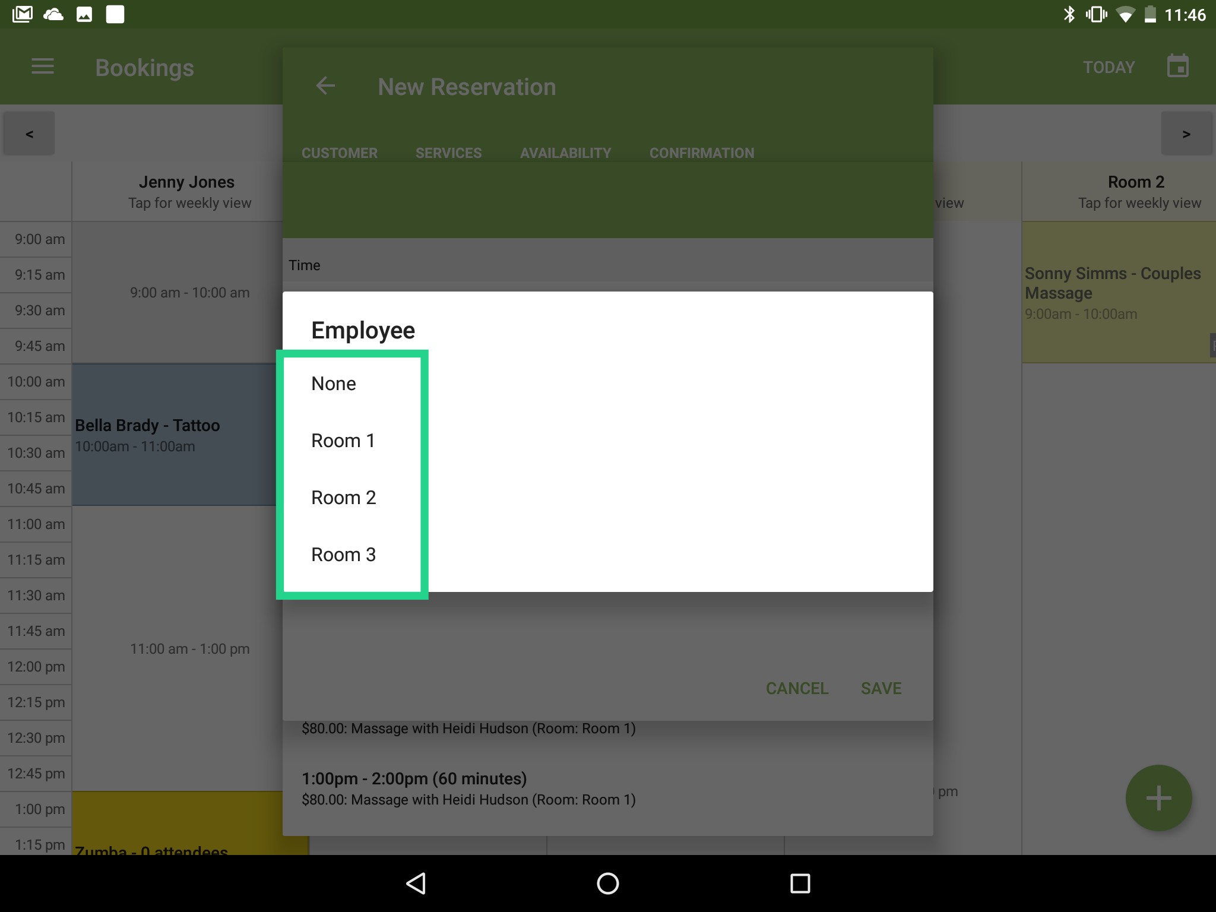Open the calendar date picker icon
This screenshot has width=1216, height=912.
(1177, 65)
